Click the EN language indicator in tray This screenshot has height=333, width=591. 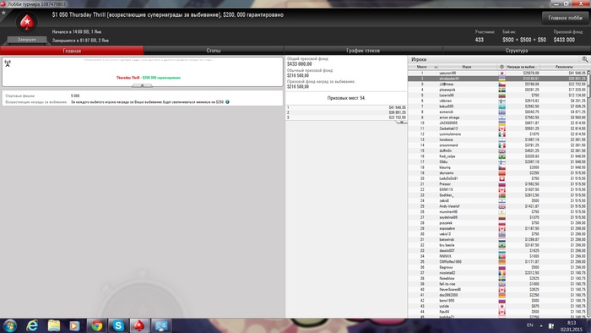coord(529,325)
